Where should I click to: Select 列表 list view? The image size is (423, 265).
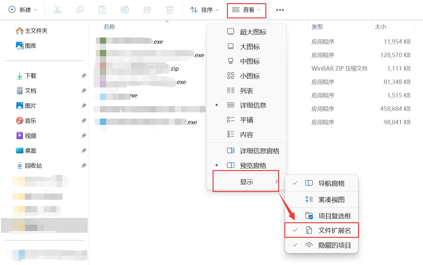(246, 91)
